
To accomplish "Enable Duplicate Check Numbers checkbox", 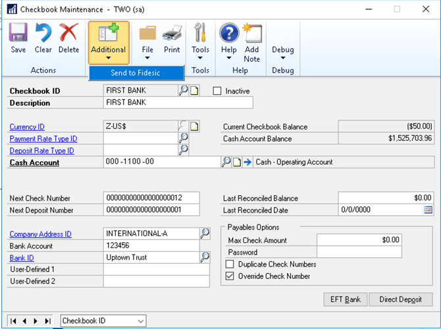I will [230, 265].
